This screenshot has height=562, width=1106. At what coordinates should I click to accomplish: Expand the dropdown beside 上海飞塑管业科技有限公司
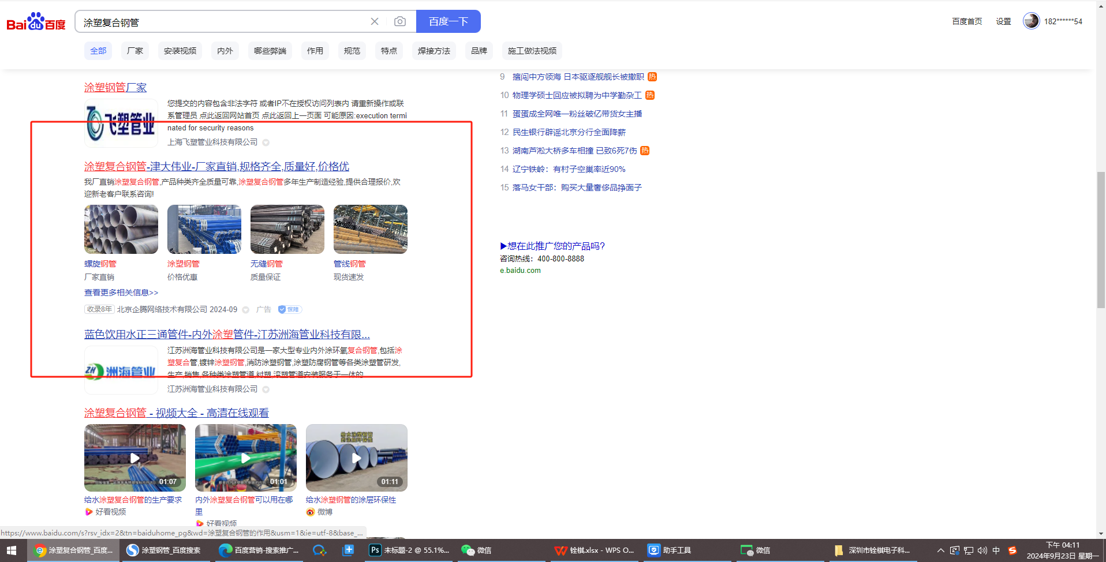(x=266, y=143)
